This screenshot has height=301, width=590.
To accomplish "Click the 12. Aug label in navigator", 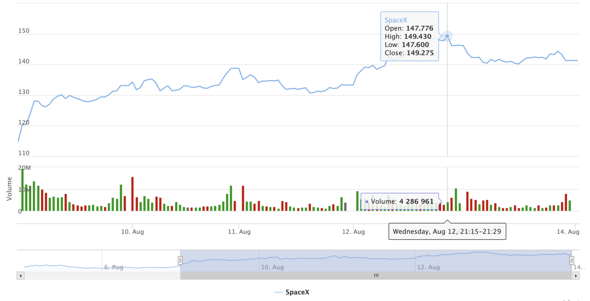I will point(428,267).
